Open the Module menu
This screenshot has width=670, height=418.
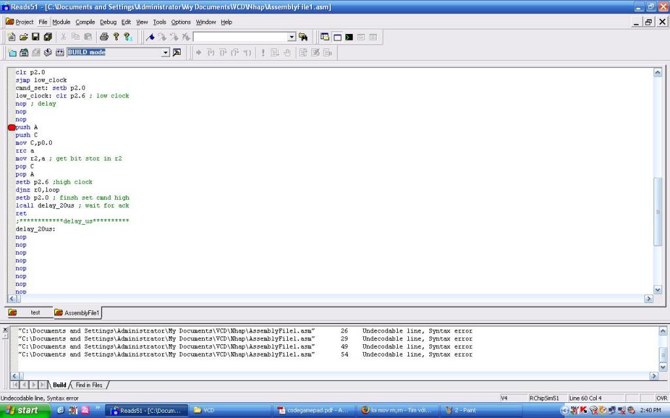pos(61,22)
